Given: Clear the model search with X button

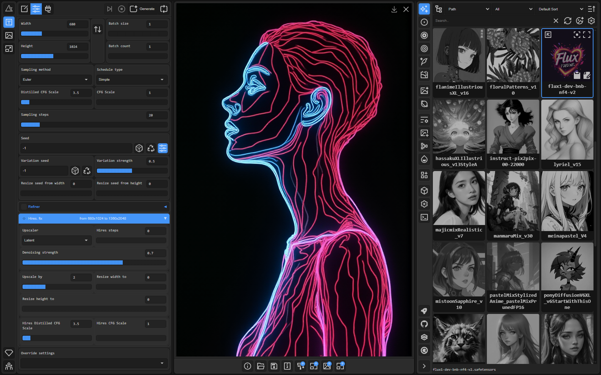Looking at the screenshot, I should pyautogui.click(x=556, y=21).
